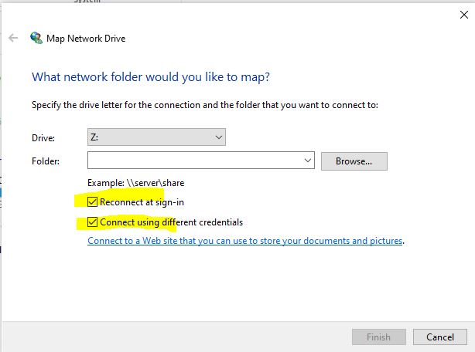Click the Finish button
The image size is (475, 352).
tap(378, 337)
